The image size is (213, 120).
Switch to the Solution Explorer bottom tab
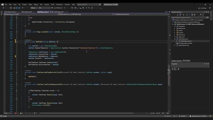coord(176,61)
